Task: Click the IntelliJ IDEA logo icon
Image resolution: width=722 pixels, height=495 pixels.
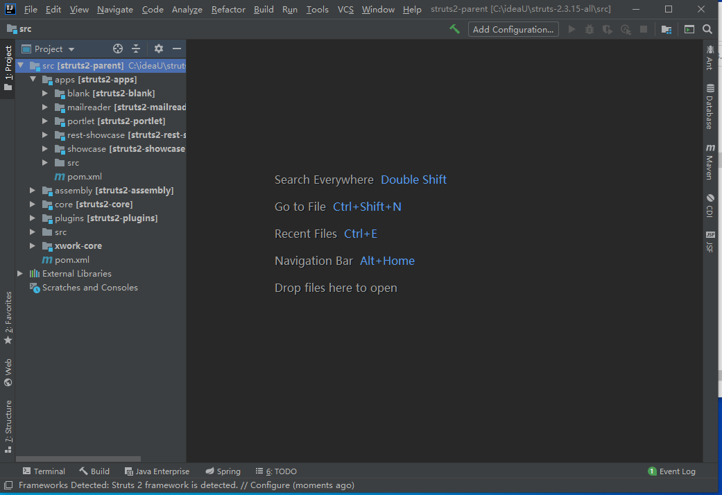Action: pyautogui.click(x=10, y=9)
